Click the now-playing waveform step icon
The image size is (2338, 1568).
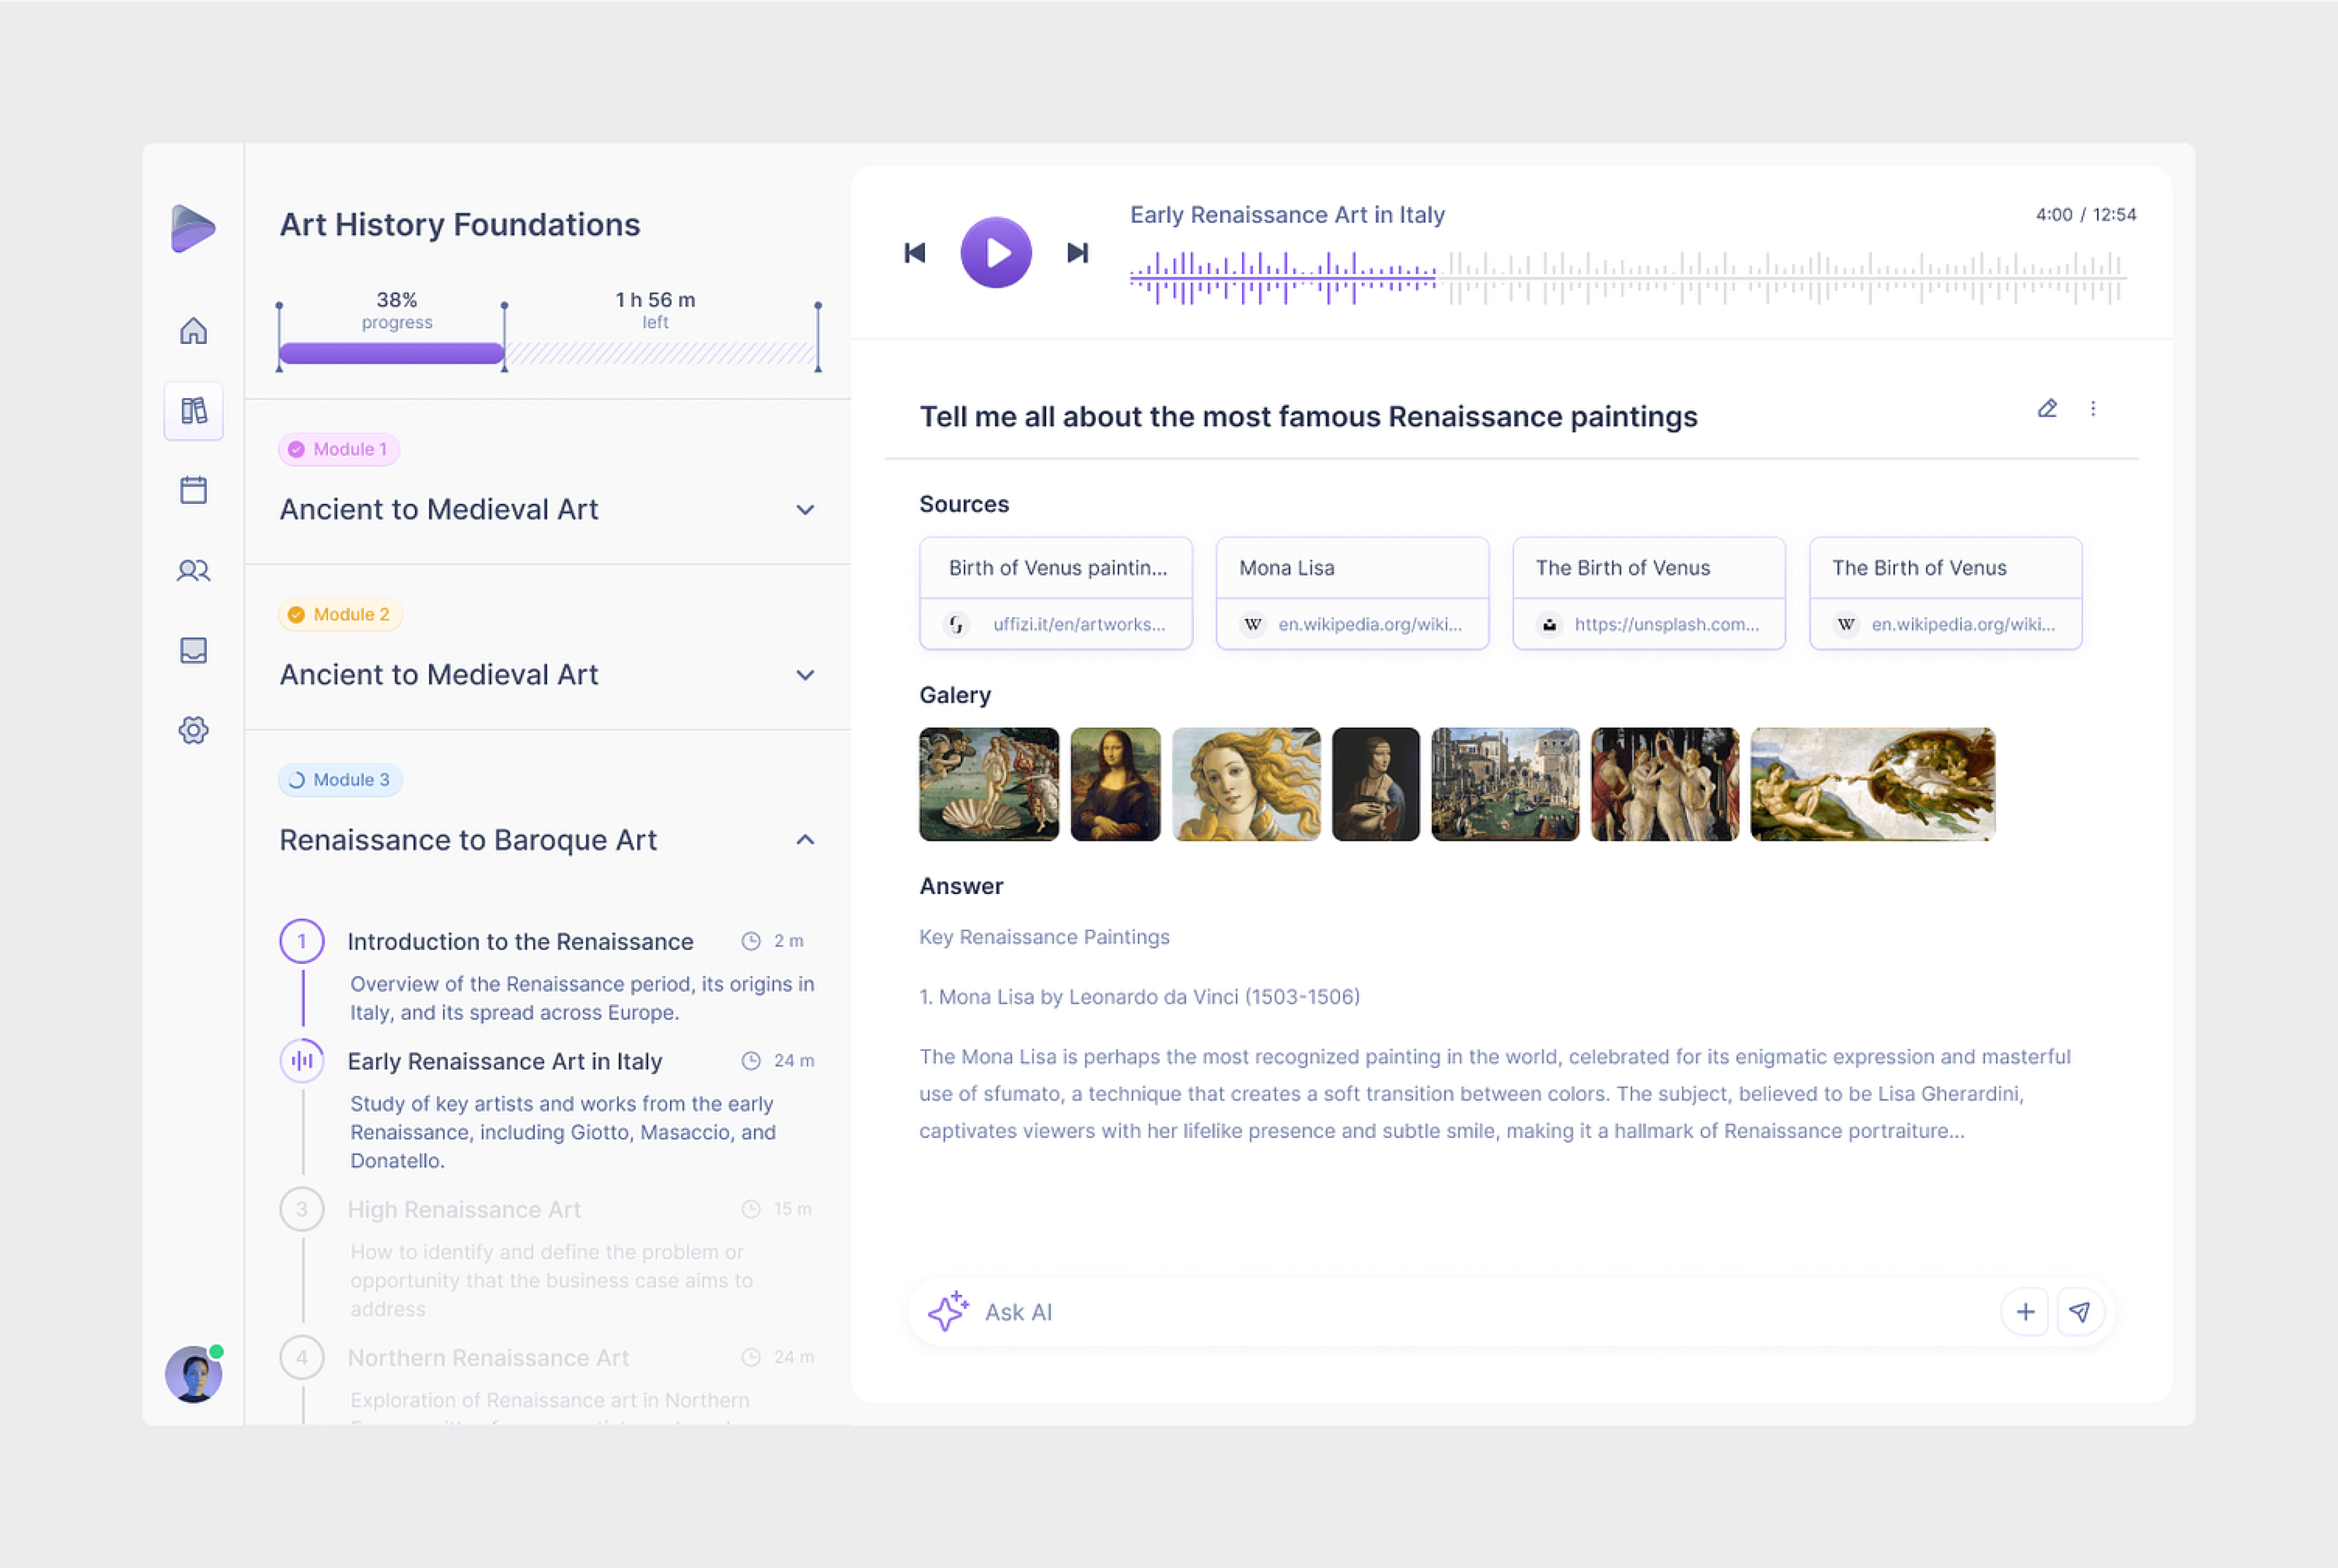coord(301,1060)
